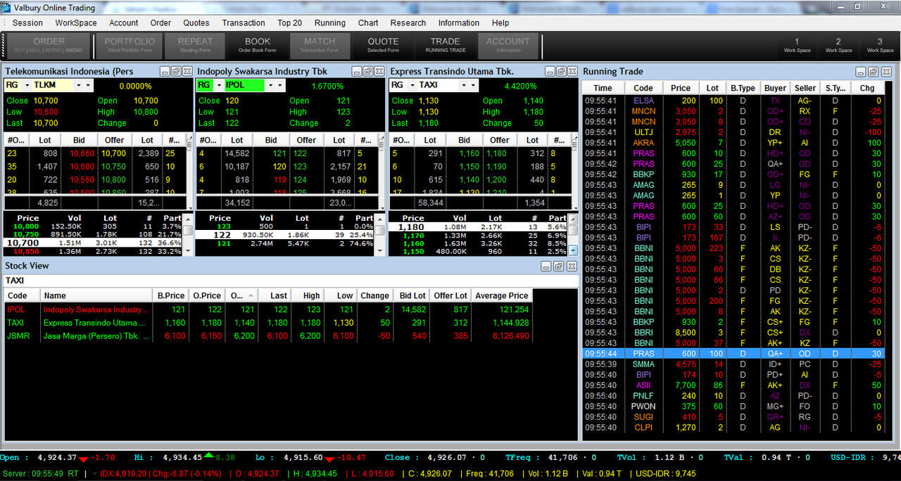Click the Server time status bar entry

tap(40, 474)
